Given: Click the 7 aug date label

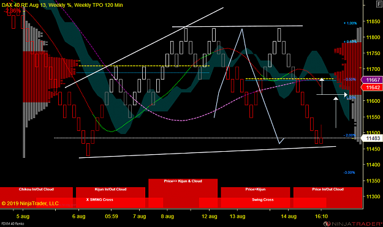Looking at the screenshot, I should click(140, 216).
